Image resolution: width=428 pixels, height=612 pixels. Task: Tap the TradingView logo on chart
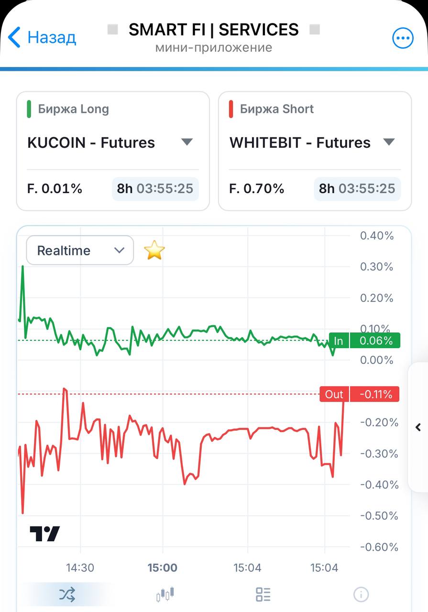coord(45,534)
